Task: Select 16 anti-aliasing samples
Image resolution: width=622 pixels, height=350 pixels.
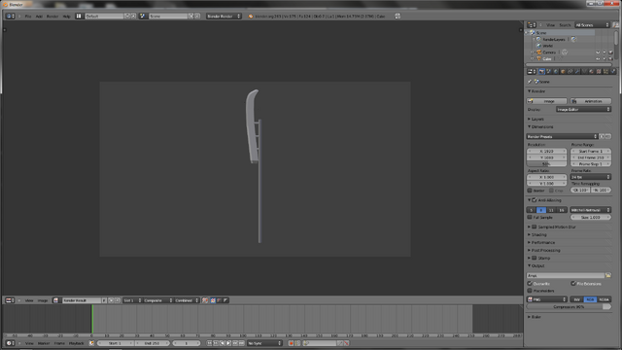Action: click(x=562, y=210)
